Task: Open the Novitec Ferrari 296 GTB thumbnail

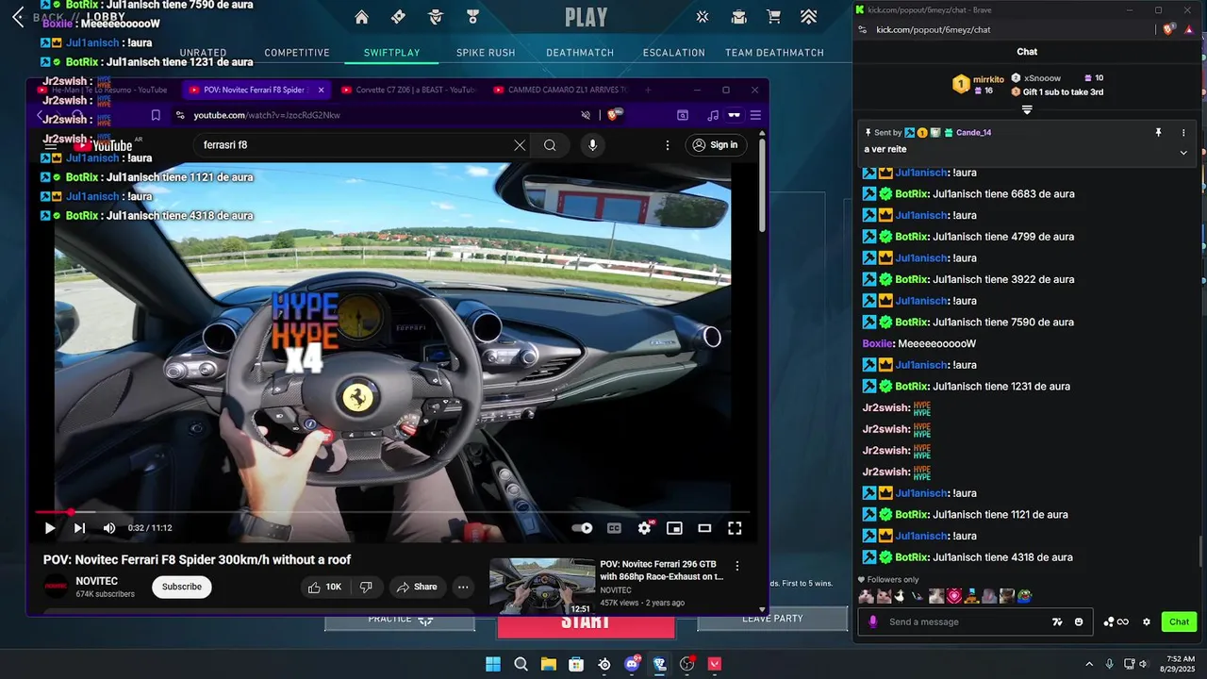Action: click(542, 587)
